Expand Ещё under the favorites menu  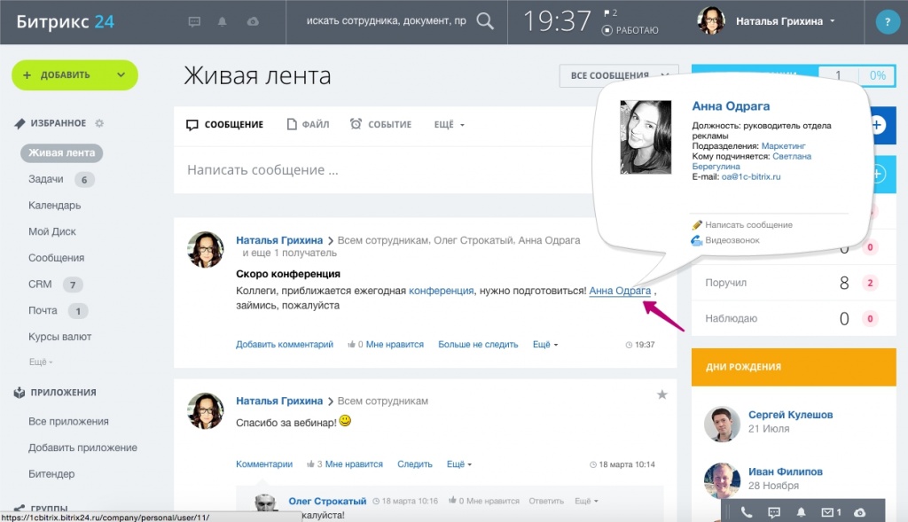(41, 362)
